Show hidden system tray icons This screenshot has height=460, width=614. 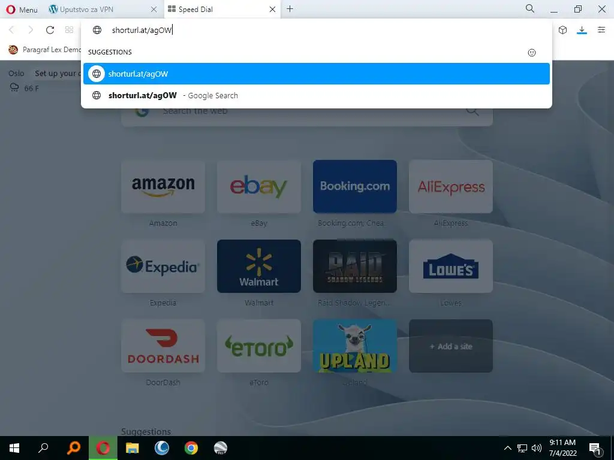click(x=507, y=448)
